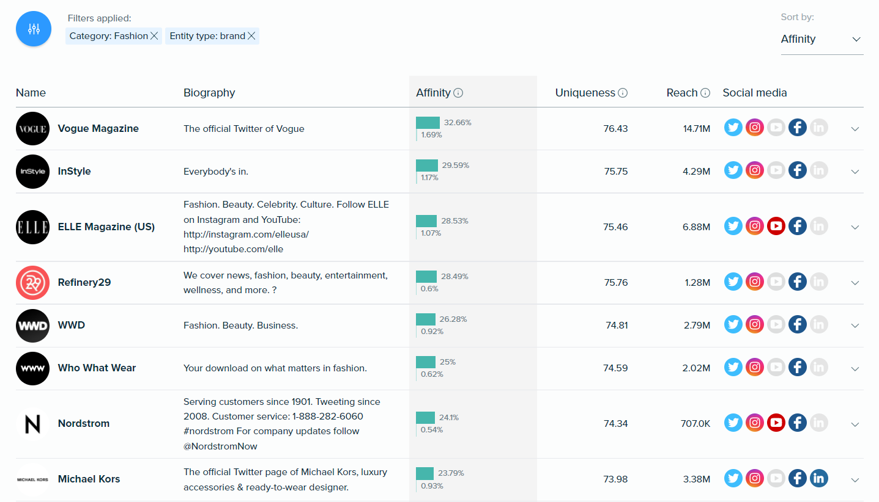Open Vogue Magazine's Facebook page
The image size is (879, 502).
[797, 128]
